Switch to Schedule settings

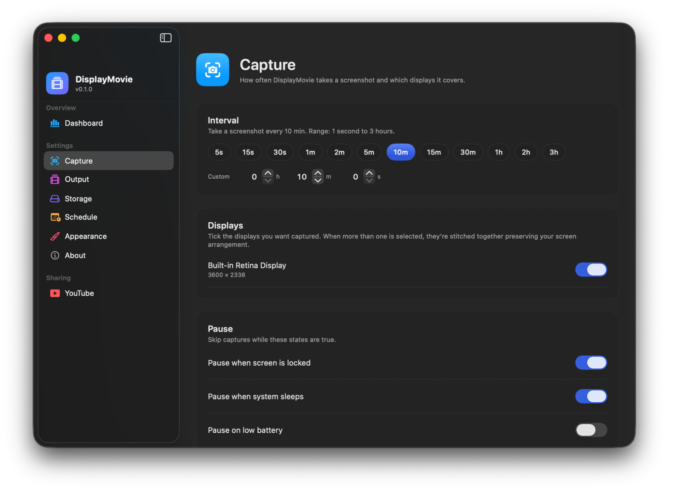point(108,217)
